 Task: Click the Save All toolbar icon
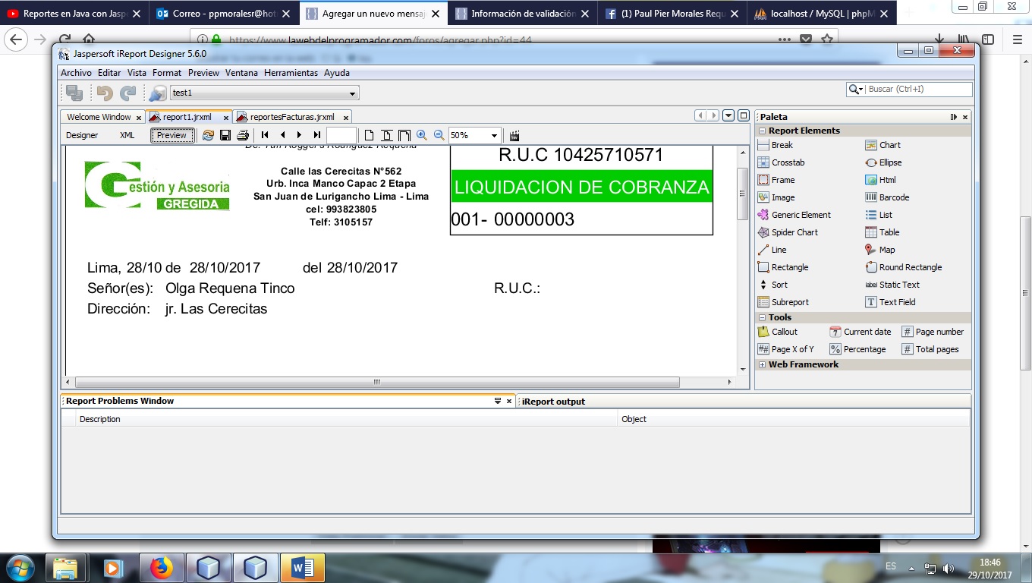point(74,93)
